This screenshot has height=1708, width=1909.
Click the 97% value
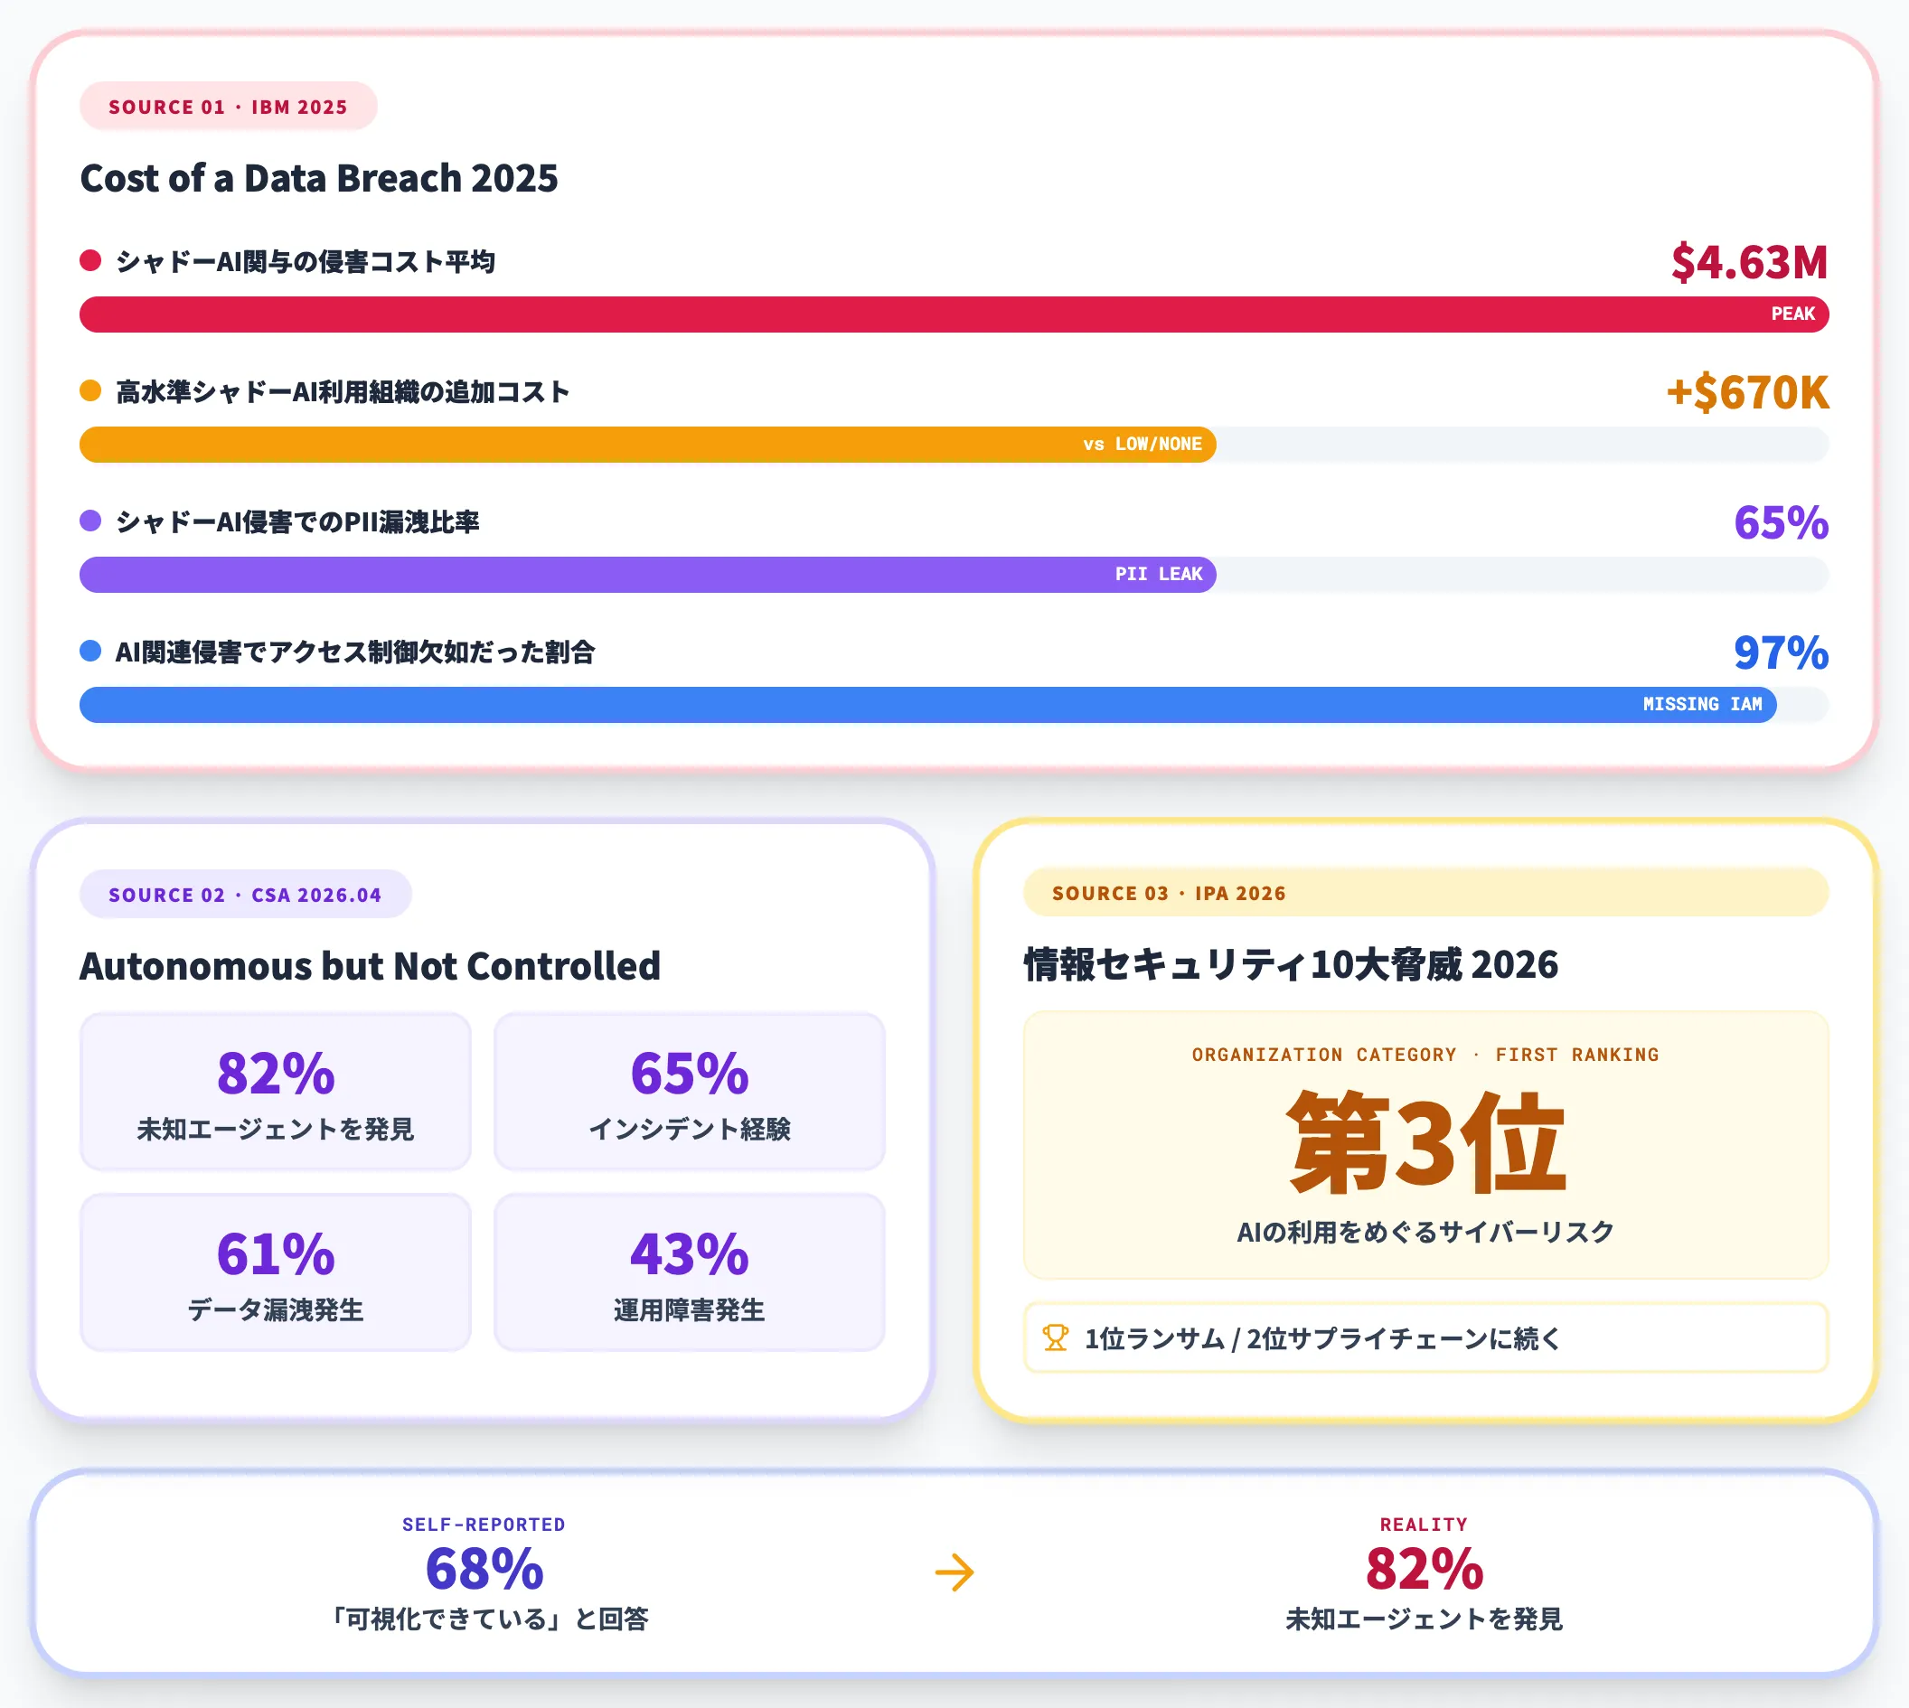click(1782, 652)
